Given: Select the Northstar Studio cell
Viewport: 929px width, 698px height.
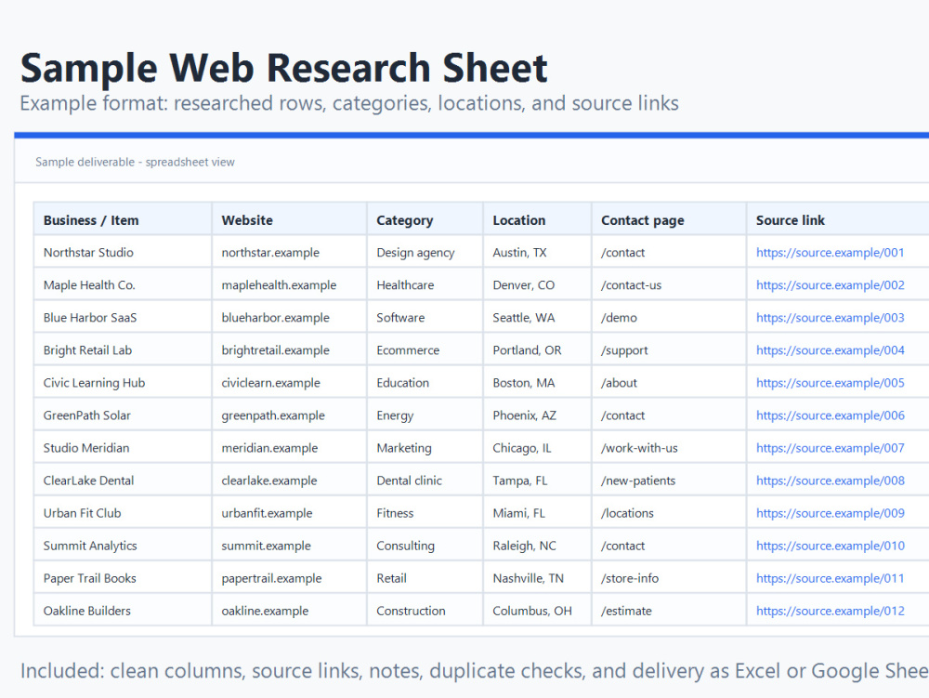Looking at the screenshot, I should click(123, 253).
